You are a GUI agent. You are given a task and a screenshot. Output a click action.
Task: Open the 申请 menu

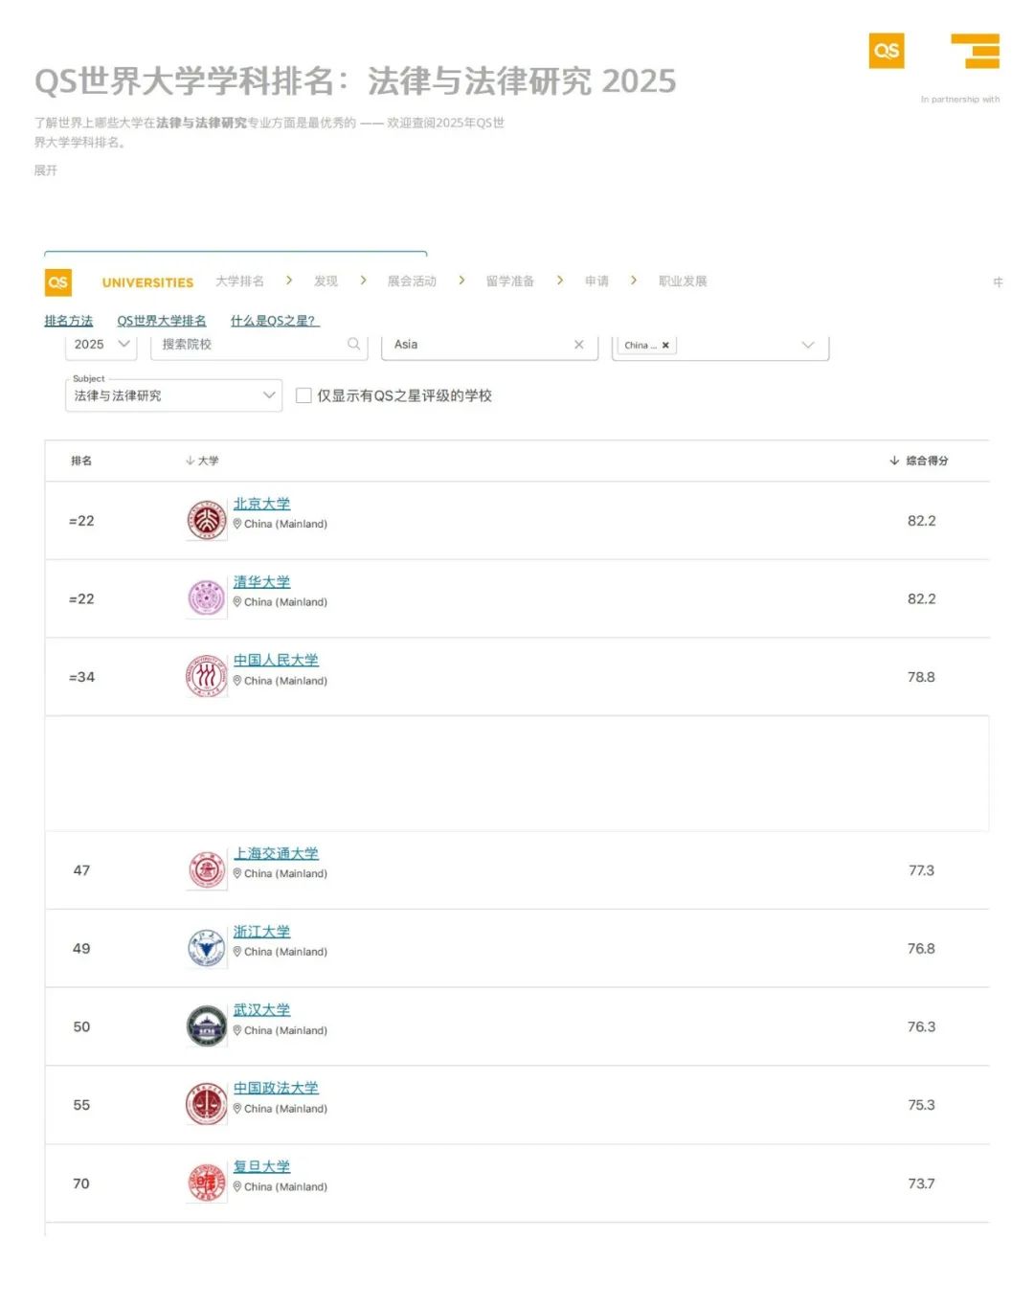pos(596,282)
